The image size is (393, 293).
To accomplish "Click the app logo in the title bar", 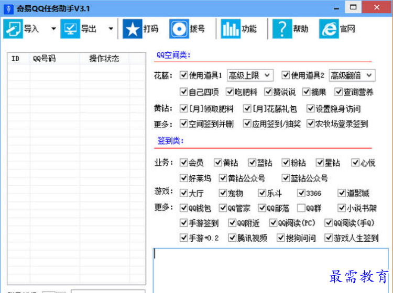I will [x=9, y=9].
